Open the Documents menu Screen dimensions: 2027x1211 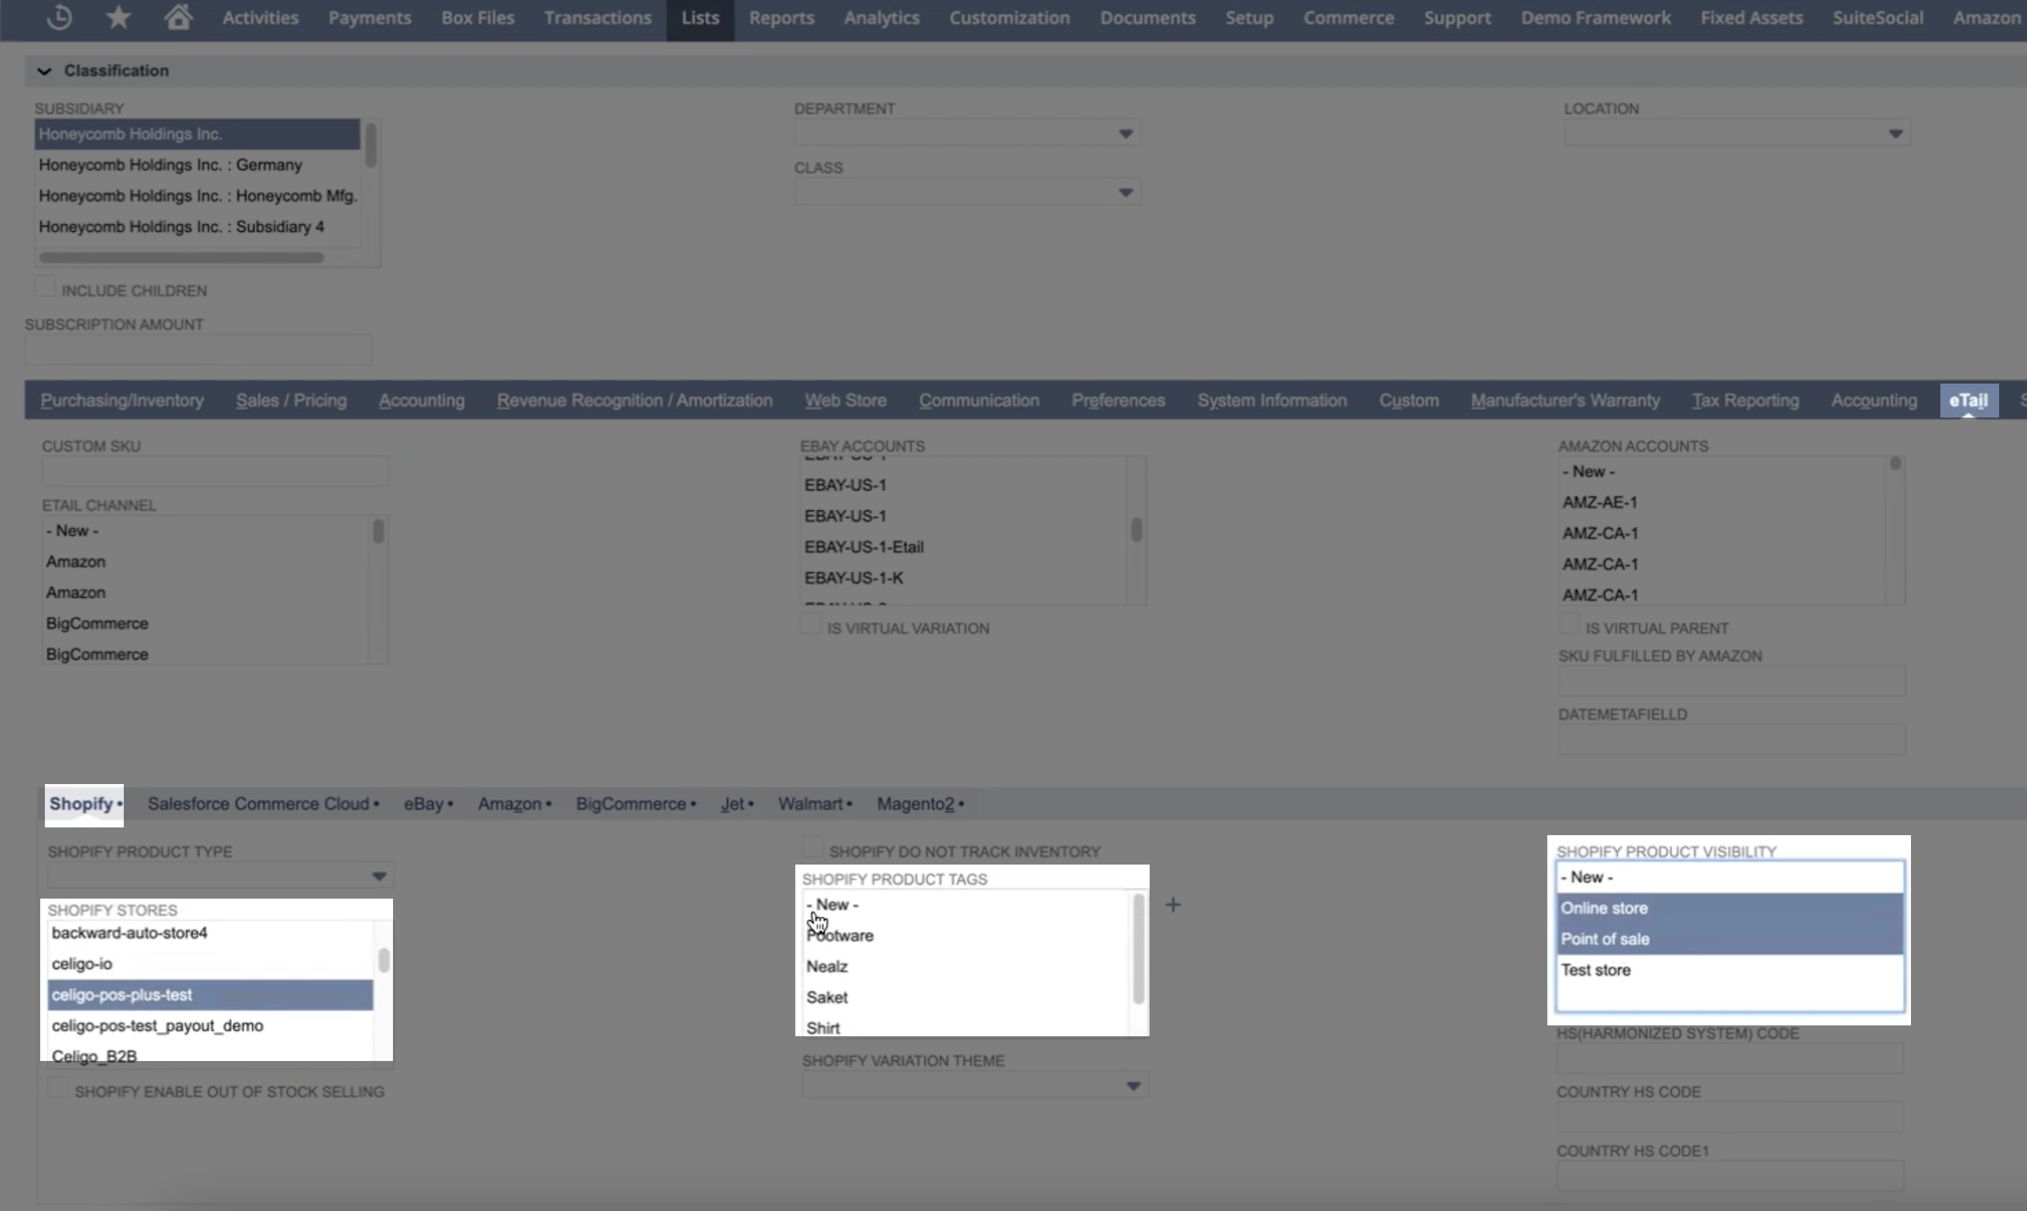[x=1147, y=18]
